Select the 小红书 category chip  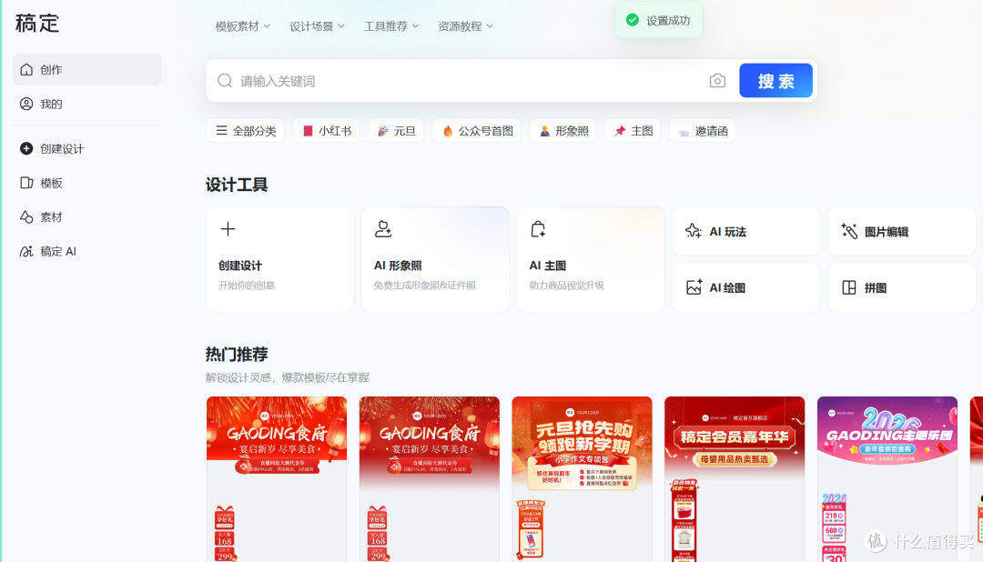point(326,131)
